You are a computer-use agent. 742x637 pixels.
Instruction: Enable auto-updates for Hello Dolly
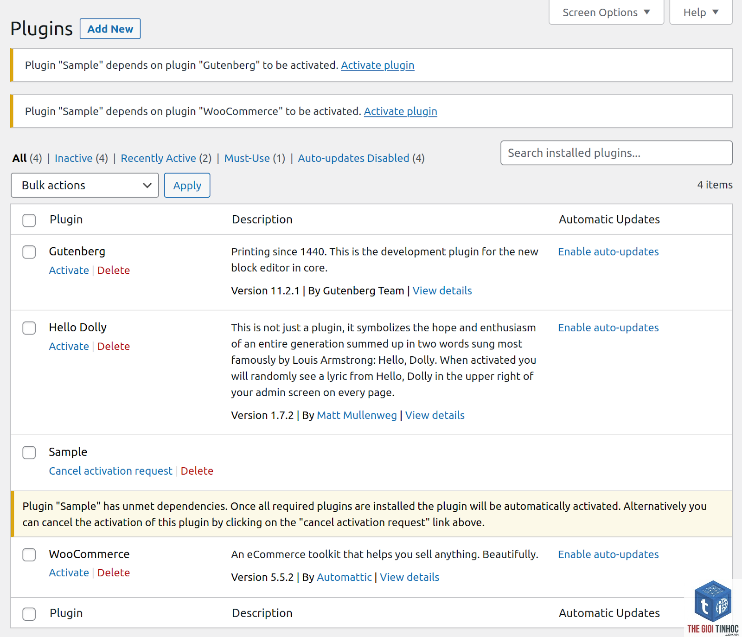pyautogui.click(x=608, y=328)
